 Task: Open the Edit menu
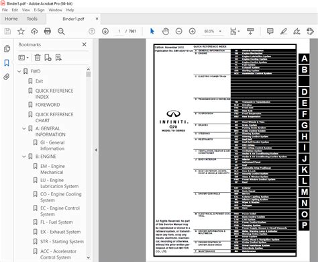pos(15,10)
